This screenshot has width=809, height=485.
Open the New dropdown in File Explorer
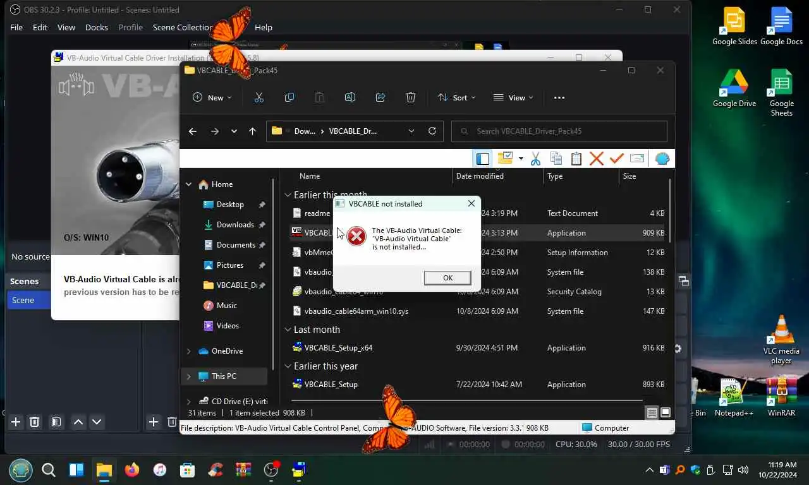(x=212, y=97)
